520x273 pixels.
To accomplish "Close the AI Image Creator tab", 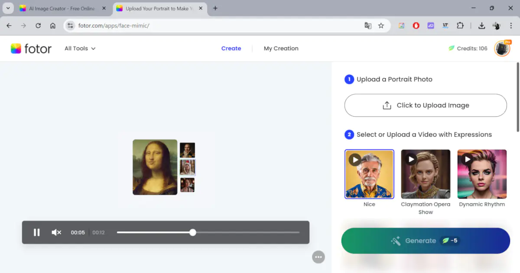I will coord(104,8).
